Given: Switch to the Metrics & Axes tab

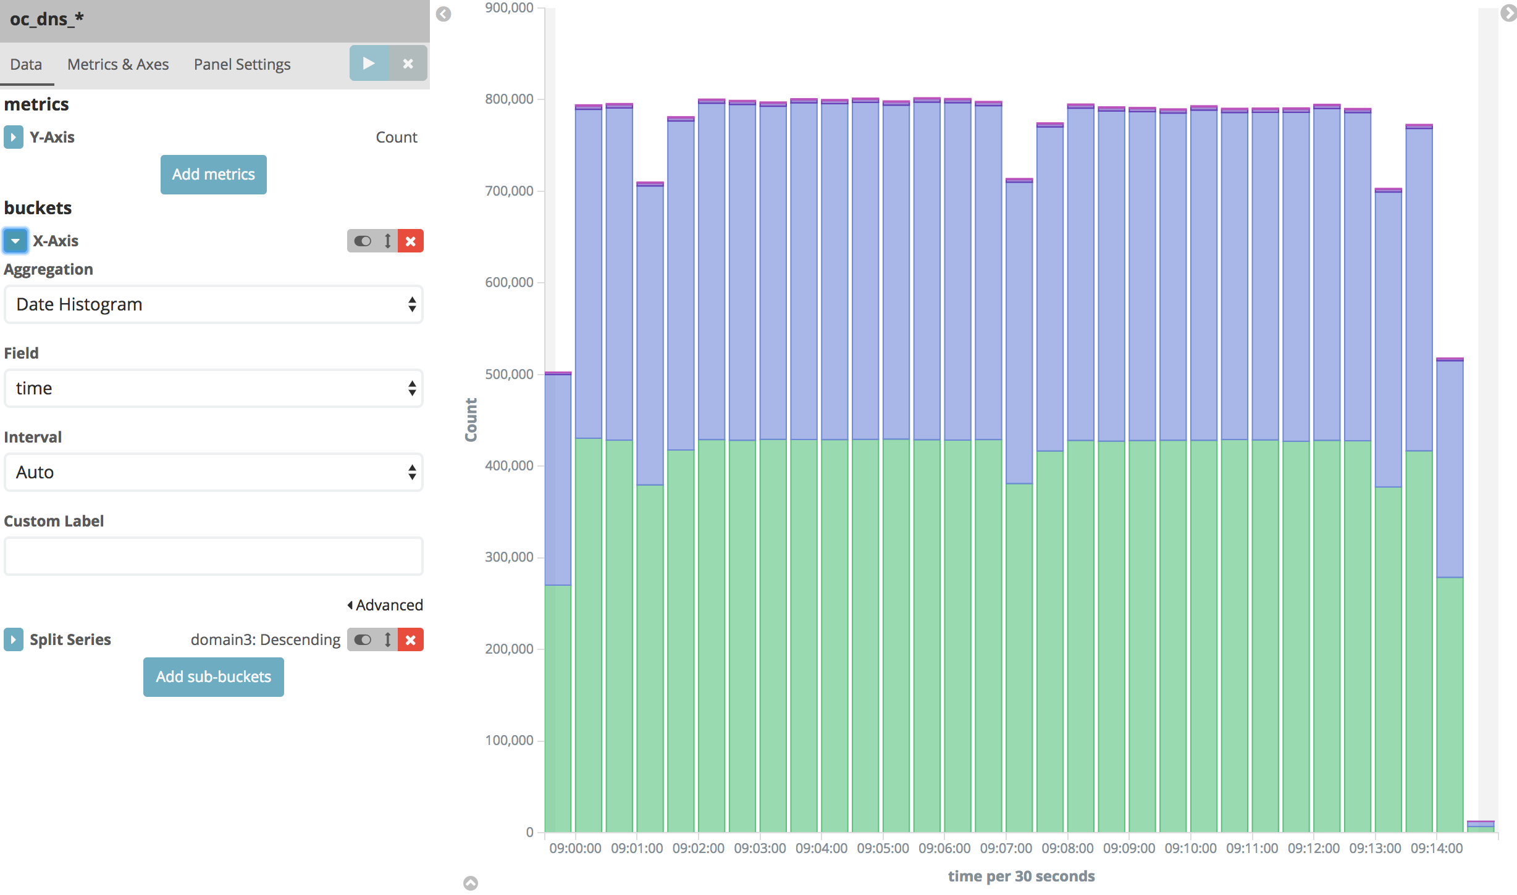Looking at the screenshot, I should 117,64.
